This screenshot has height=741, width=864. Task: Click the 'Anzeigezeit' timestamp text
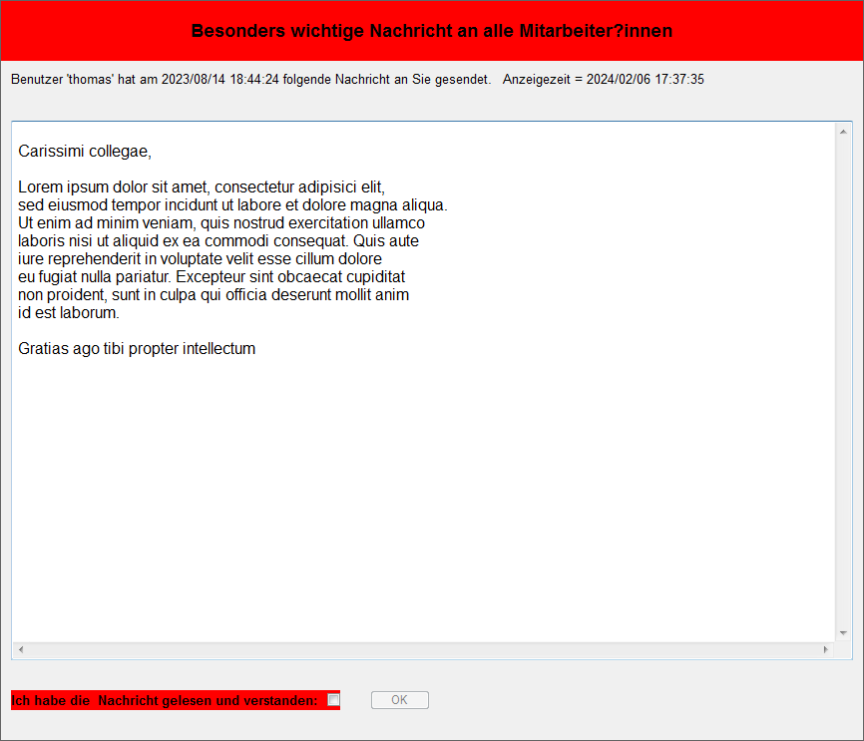pyautogui.click(x=603, y=79)
